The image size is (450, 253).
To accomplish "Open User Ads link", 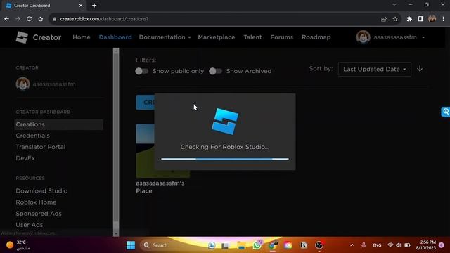I will pos(30,225).
